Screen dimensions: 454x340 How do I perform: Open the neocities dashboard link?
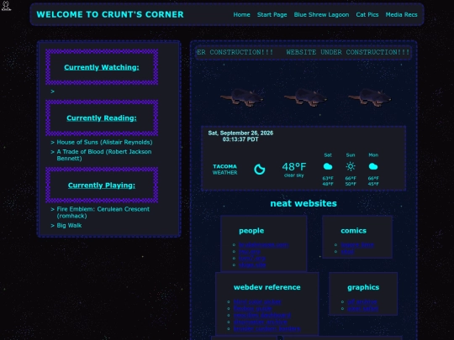pyautogui.click(x=262, y=315)
